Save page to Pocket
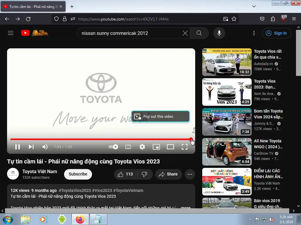The image size is (301, 225). 262,19
